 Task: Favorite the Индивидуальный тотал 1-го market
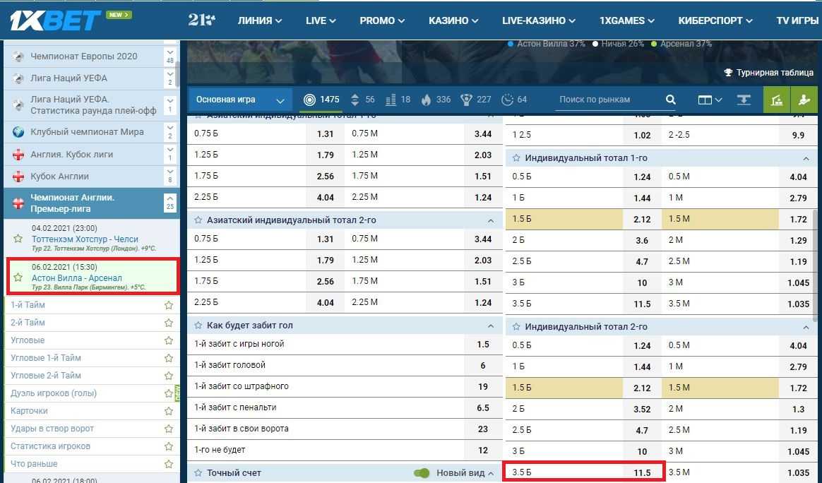point(516,158)
